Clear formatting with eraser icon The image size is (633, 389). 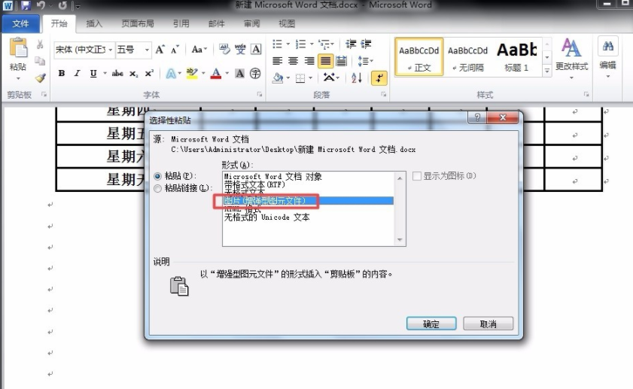pyautogui.click(x=224, y=49)
